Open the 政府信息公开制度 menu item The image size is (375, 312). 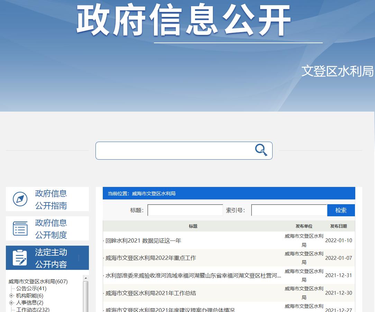(x=51, y=229)
